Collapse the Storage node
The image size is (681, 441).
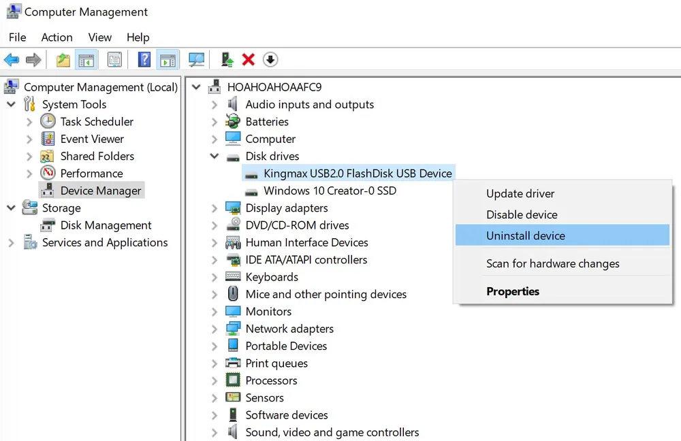[12, 208]
